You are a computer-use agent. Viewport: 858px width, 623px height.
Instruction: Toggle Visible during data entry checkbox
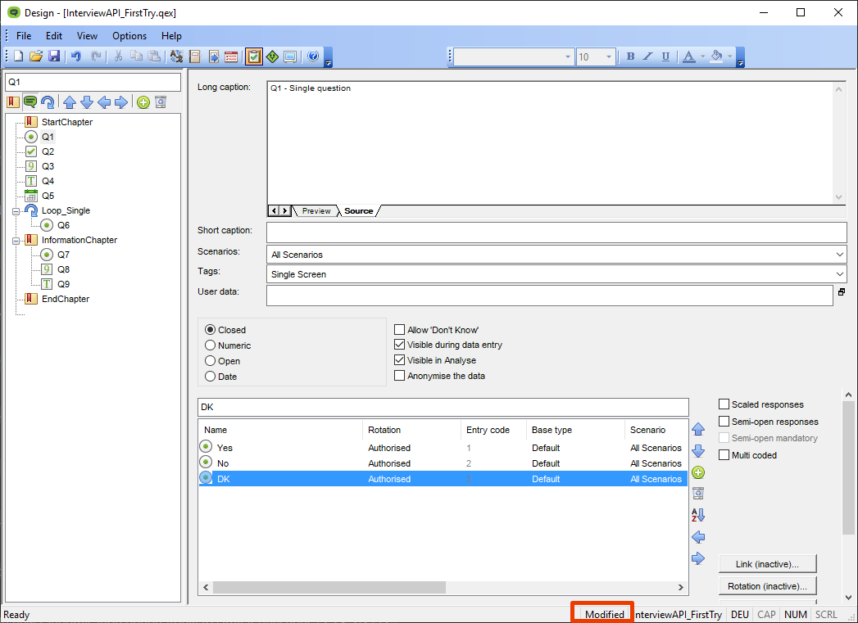coord(399,345)
